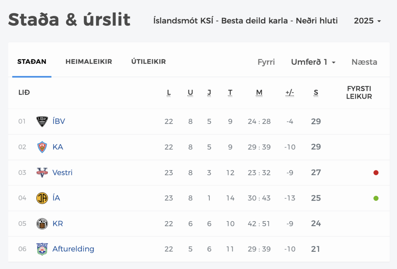Image resolution: width=397 pixels, height=269 pixels.
Task: Click the red dot in Vestri row
Action: [376, 173]
